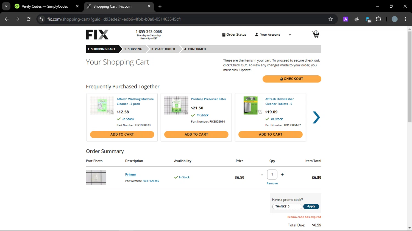Viewport: 412px width, 231px height.
Task: Open Order Status link
Action: tap(234, 35)
